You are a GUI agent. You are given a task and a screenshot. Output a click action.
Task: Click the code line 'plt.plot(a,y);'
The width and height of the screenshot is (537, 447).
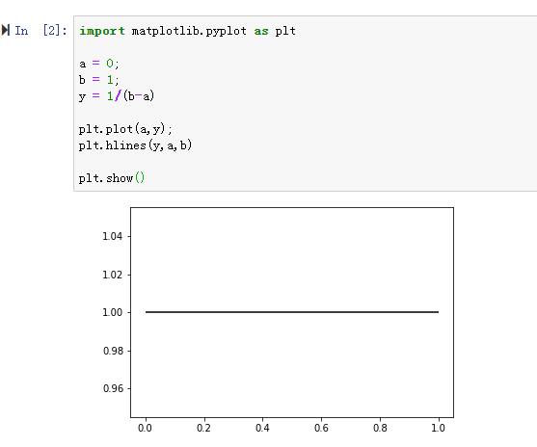point(125,129)
